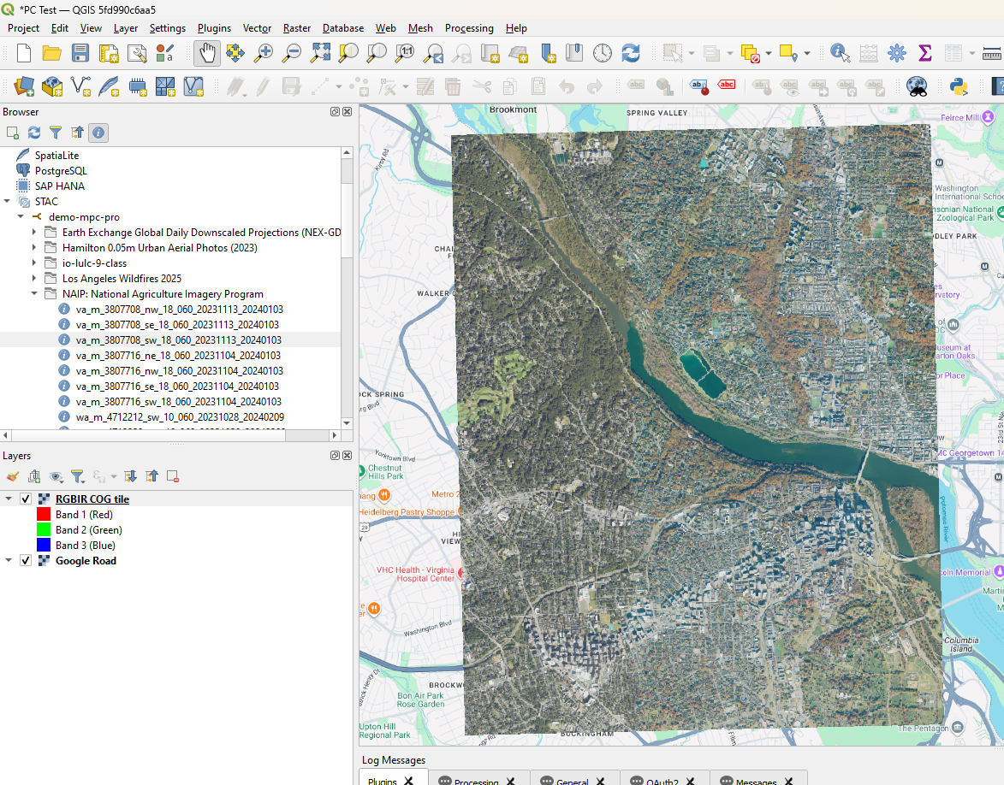Select the Pan Map hand tool

(x=207, y=53)
